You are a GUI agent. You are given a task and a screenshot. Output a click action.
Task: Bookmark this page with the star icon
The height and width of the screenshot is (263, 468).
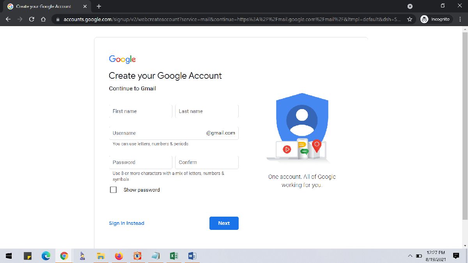coord(409,19)
